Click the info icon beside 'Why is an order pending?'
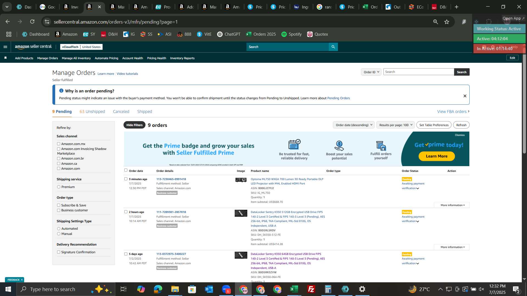Image resolution: width=527 pixels, height=296 pixels. coord(61,91)
